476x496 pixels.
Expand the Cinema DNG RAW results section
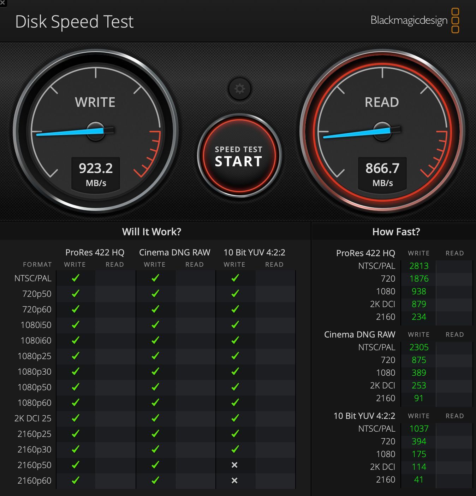[x=359, y=334]
